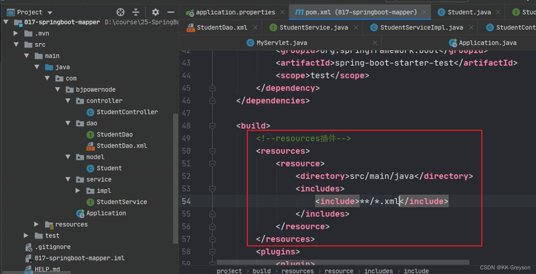Collapse the src folder
536x274 pixels.
(x=16, y=45)
